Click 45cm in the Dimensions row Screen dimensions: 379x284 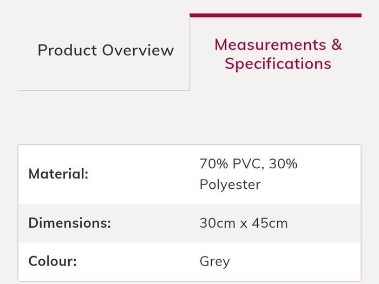tap(270, 223)
